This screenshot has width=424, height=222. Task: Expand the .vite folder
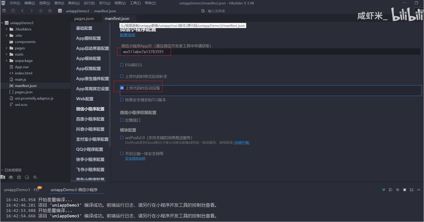tap(6, 35)
